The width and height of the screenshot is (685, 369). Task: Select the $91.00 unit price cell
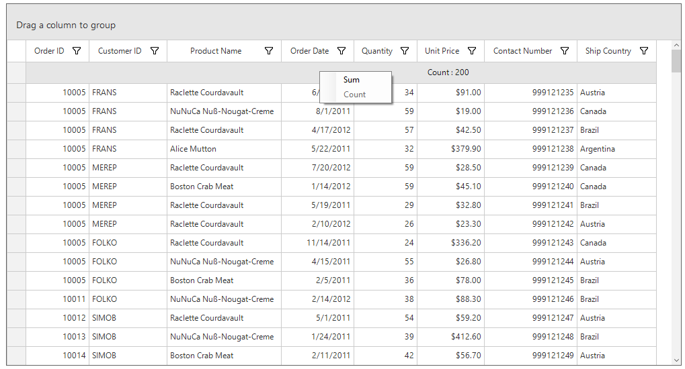450,93
